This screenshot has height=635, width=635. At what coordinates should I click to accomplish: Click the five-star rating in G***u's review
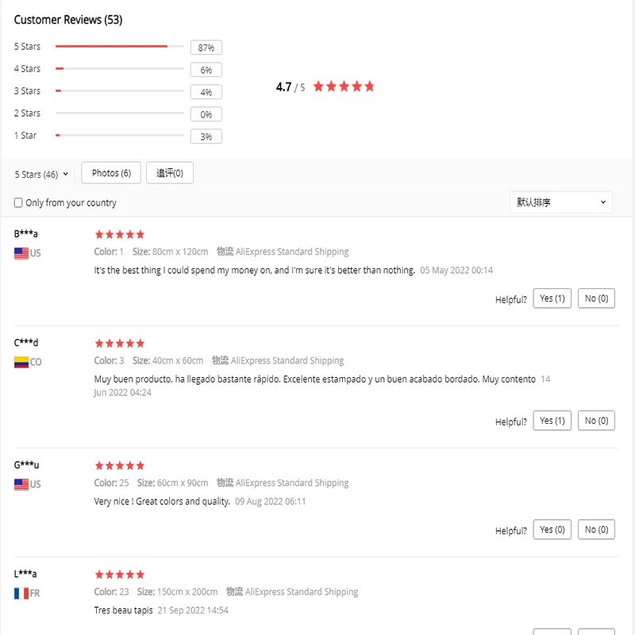119,466
